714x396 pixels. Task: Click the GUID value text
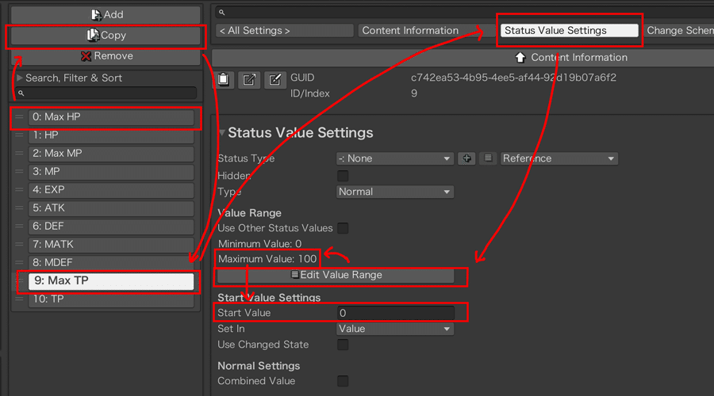coord(513,78)
